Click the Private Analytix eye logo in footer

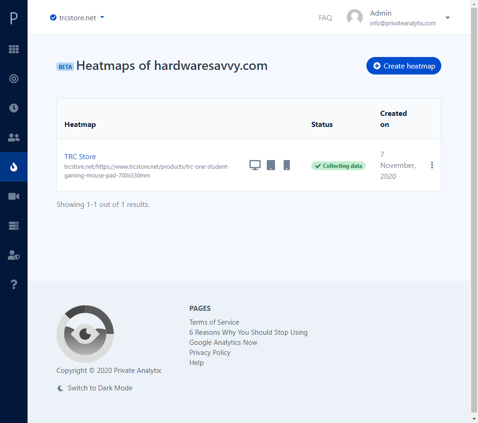(x=85, y=334)
